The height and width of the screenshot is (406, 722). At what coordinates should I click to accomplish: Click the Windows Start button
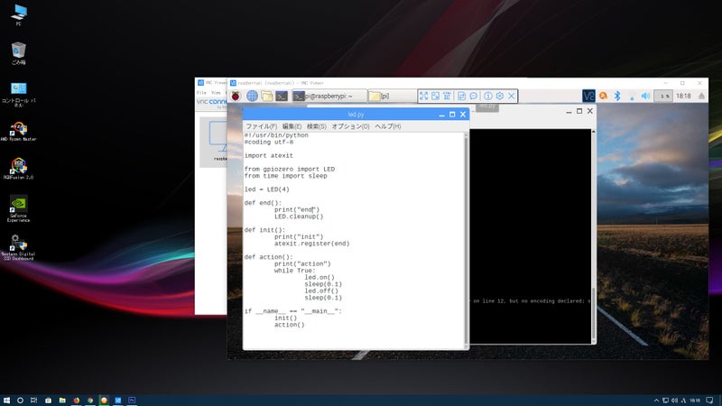point(6,399)
